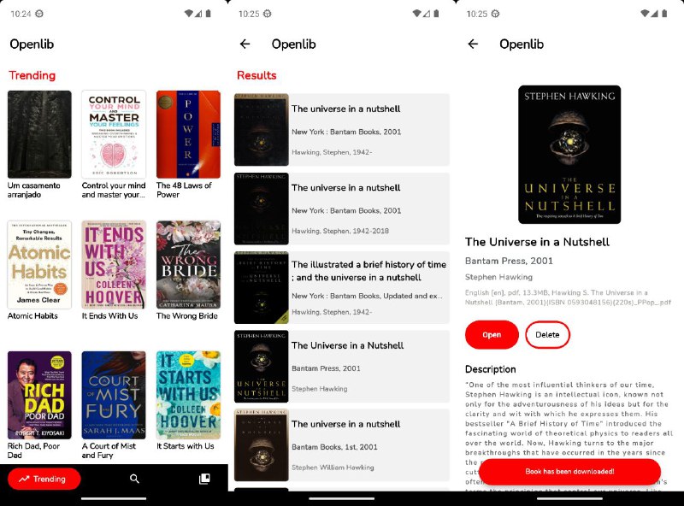Select the Bantam Press, 2001 Nutshell result
Image resolution: width=684 pixels, height=506 pixels.
tap(341, 367)
